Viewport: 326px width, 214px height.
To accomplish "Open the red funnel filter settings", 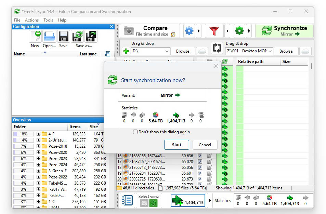I will click(x=214, y=31).
